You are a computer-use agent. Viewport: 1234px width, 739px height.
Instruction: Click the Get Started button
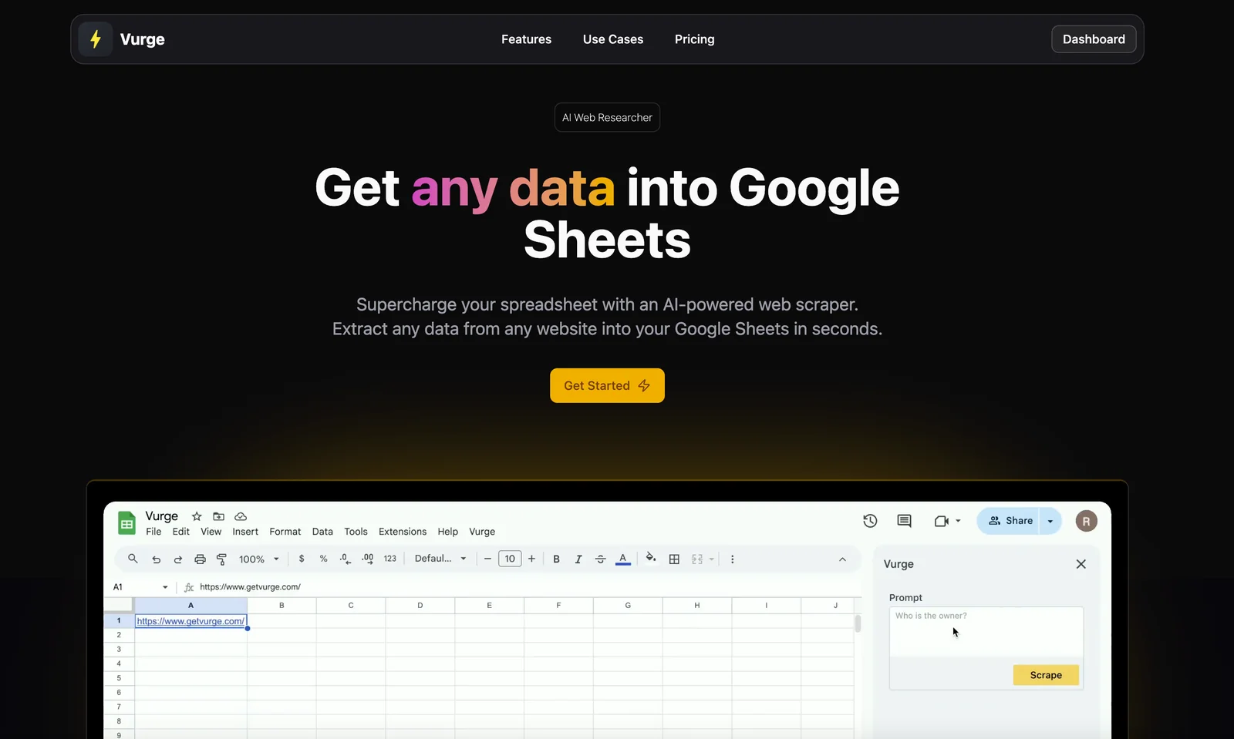[x=607, y=385]
